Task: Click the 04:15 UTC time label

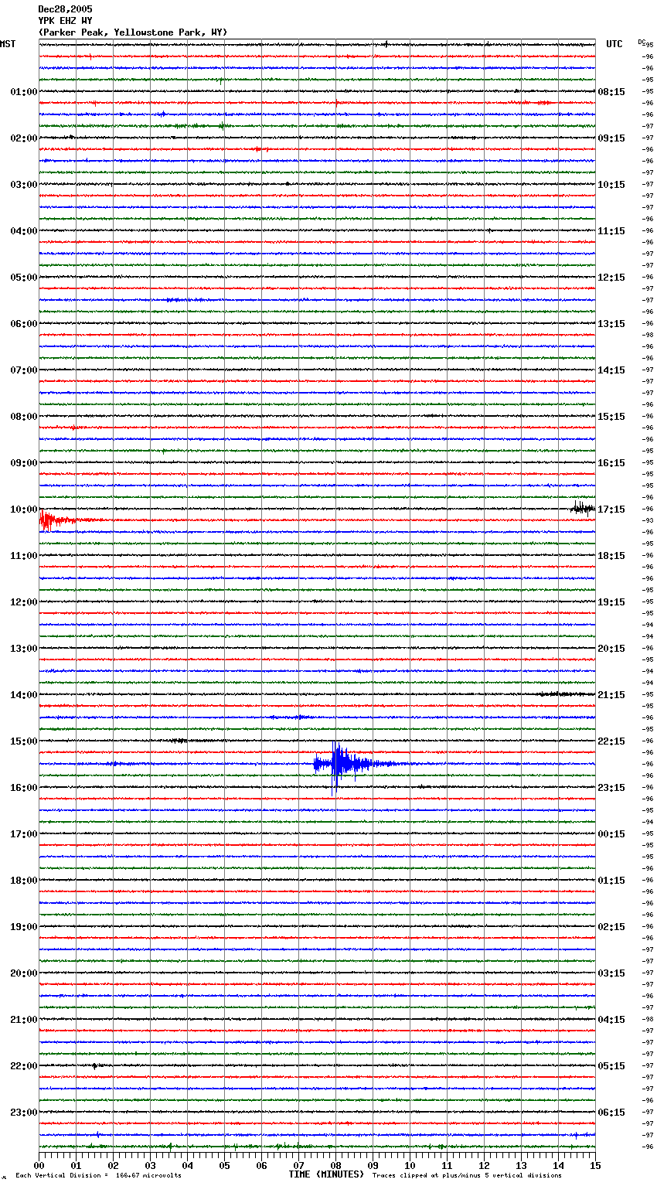Action: pyautogui.click(x=611, y=1020)
